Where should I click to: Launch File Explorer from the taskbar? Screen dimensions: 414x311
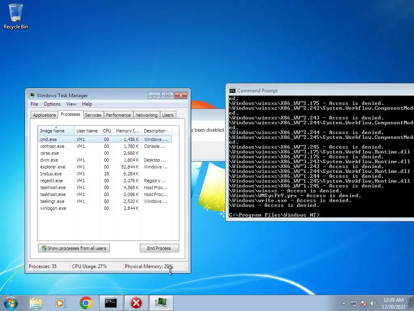point(36,303)
